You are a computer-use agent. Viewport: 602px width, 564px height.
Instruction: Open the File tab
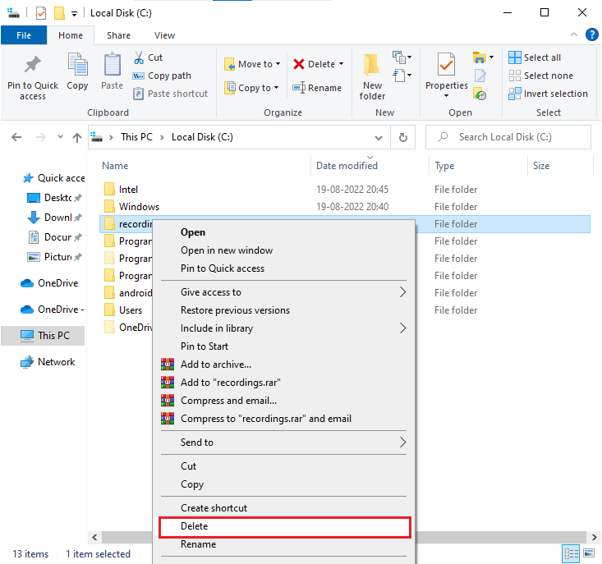click(x=24, y=35)
